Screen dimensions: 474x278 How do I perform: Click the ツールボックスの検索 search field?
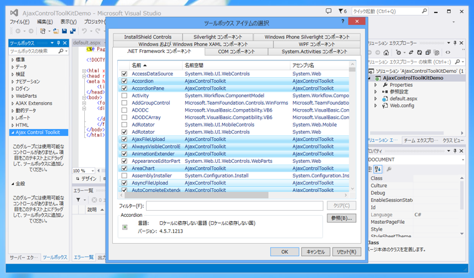tap(34, 51)
